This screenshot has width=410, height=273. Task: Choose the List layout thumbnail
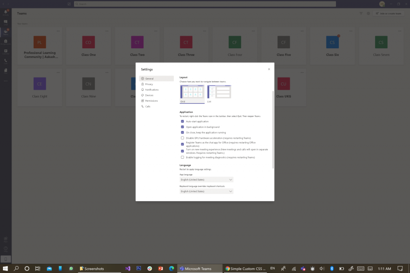219,92
